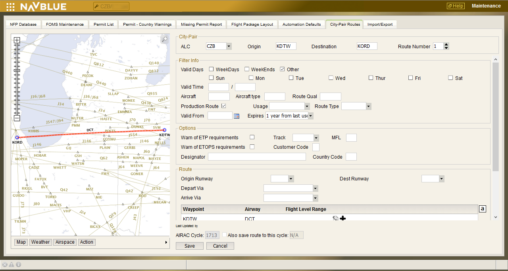The height and width of the screenshot is (271, 508).
Task: Click the apps grid icon beside the NAVBLUE logo
Action: [10, 6]
